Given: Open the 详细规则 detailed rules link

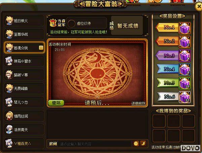Looking at the screenshot, I should coord(138,103).
